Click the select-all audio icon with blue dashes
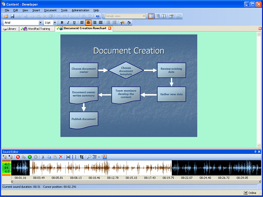This screenshot has height=197, width=263. coord(68,157)
